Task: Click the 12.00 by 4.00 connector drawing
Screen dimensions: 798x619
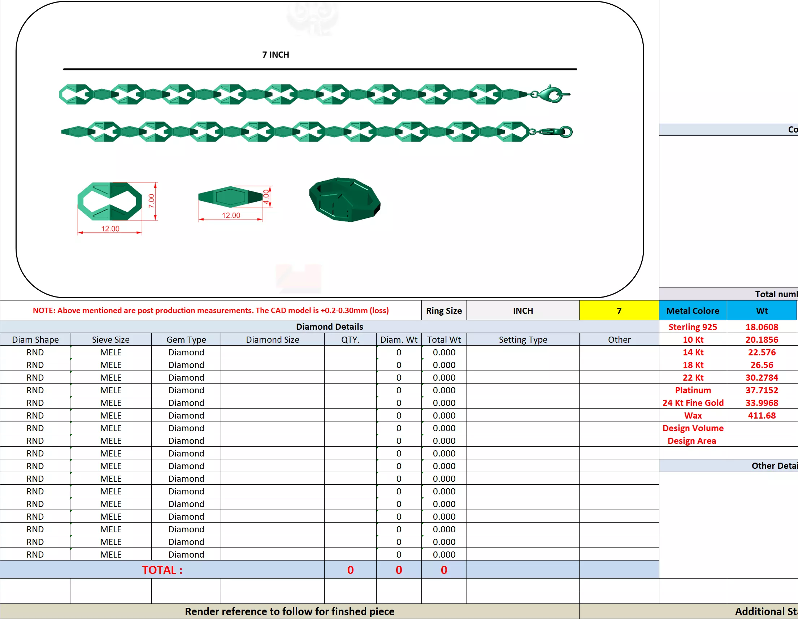Action: (230, 197)
